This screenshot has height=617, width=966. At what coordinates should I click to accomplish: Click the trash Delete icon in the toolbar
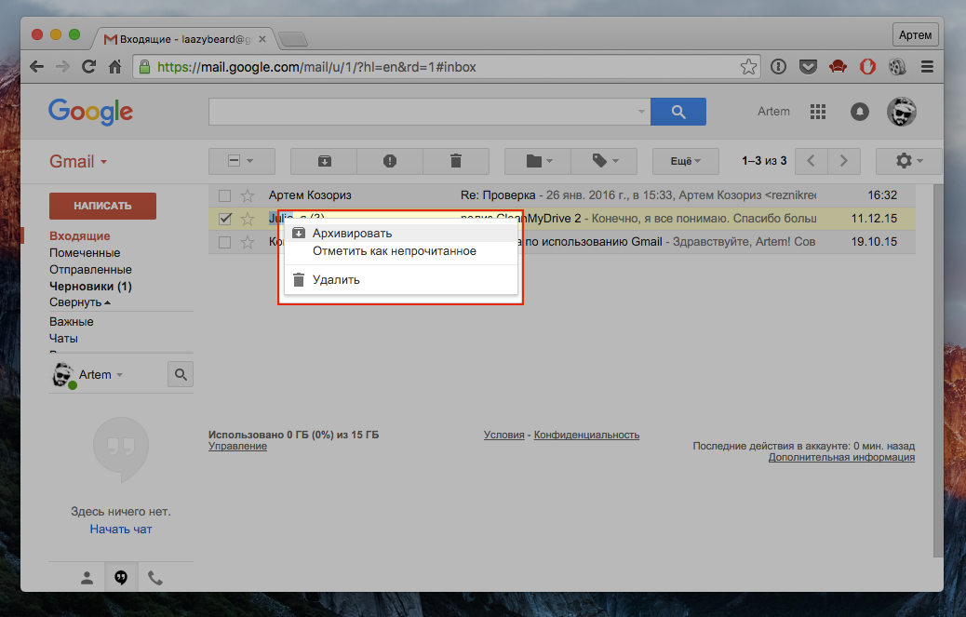pyautogui.click(x=455, y=161)
